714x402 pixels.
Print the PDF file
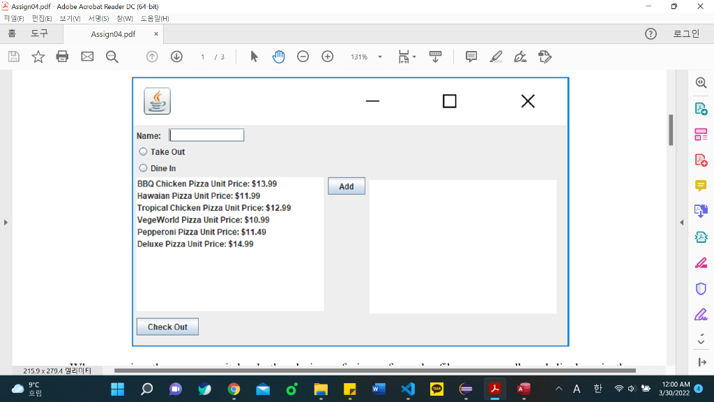coord(62,57)
